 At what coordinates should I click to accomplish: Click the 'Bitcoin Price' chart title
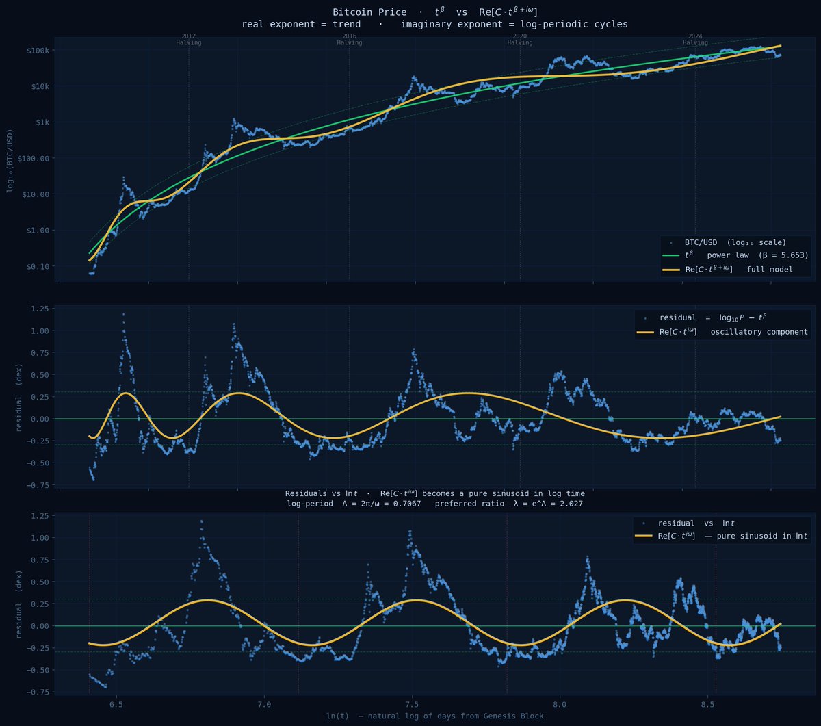click(x=369, y=12)
